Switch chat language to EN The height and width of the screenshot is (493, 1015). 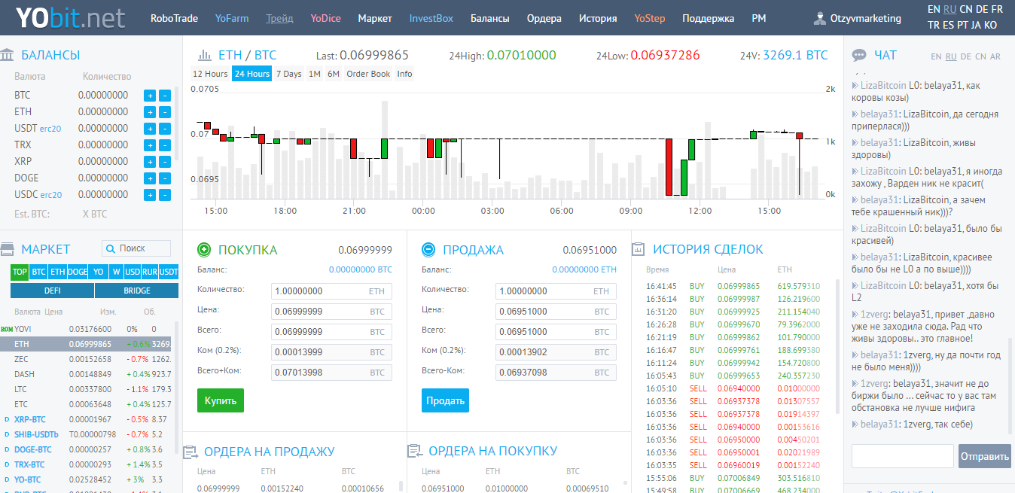(936, 56)
